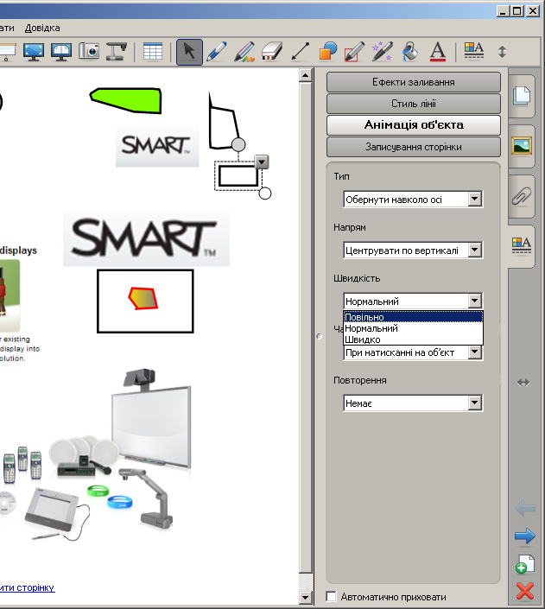545x609 pixels.
Task: Activate the Eraser tool
Action: 272,52
